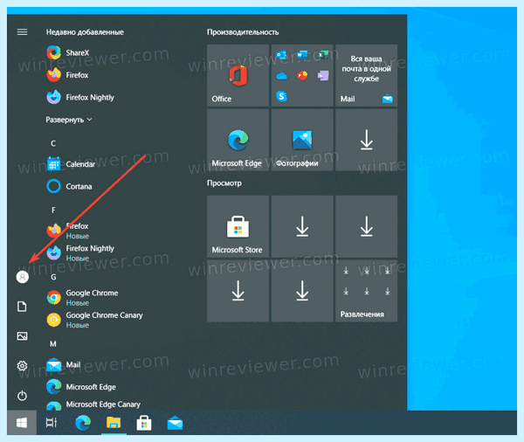
Task: Click the letter F section header
Action: click(53, 210)
